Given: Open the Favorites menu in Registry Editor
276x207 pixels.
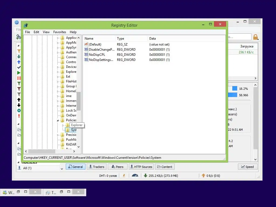Looking at the screenshot, I should point(60,32).
